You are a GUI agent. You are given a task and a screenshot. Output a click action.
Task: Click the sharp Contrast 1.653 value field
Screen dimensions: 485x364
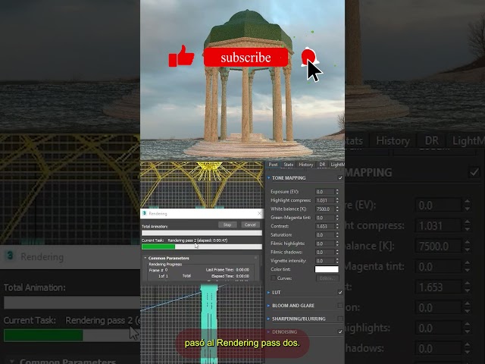click(x=325, y=226)
